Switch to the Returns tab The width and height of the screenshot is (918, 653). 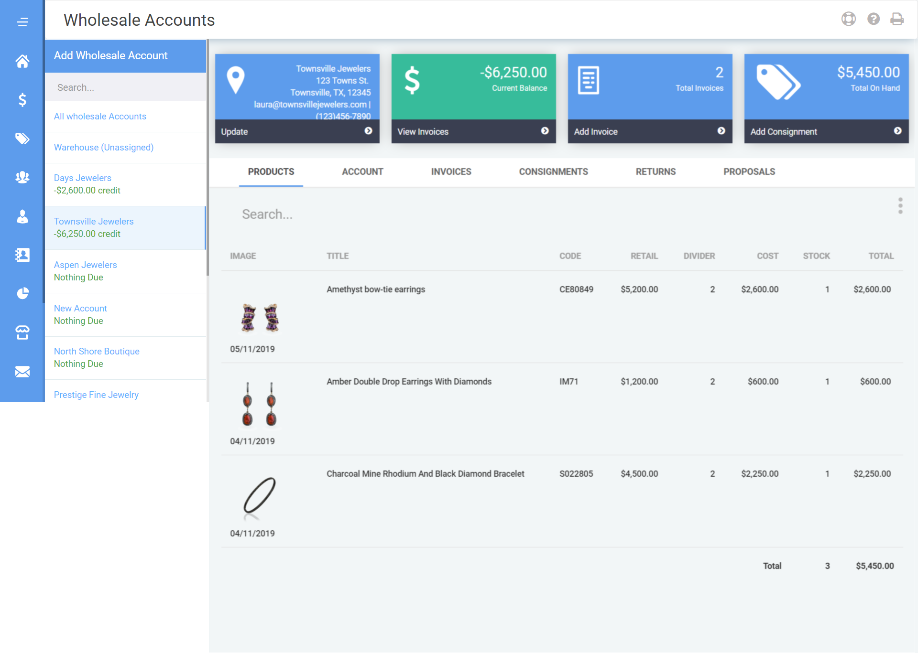[x=656, y=171]
